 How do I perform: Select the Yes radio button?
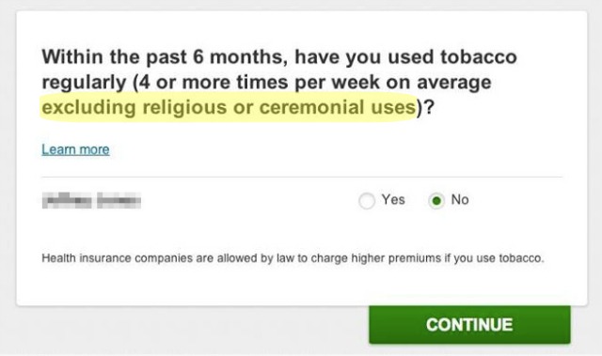367,200
